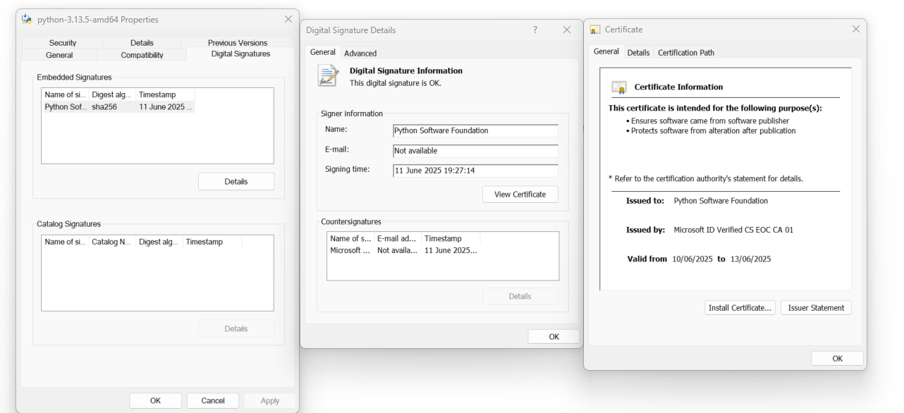Open the Certification Path tab
The width and height of the screenshot is (904, 413).
coord(686,52)
